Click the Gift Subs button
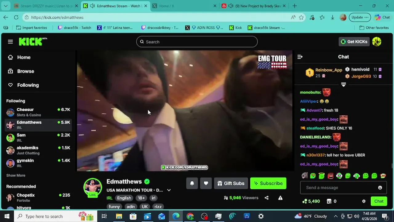The width and height of the screenshot is (394, 222). click(x=231, y=183)
